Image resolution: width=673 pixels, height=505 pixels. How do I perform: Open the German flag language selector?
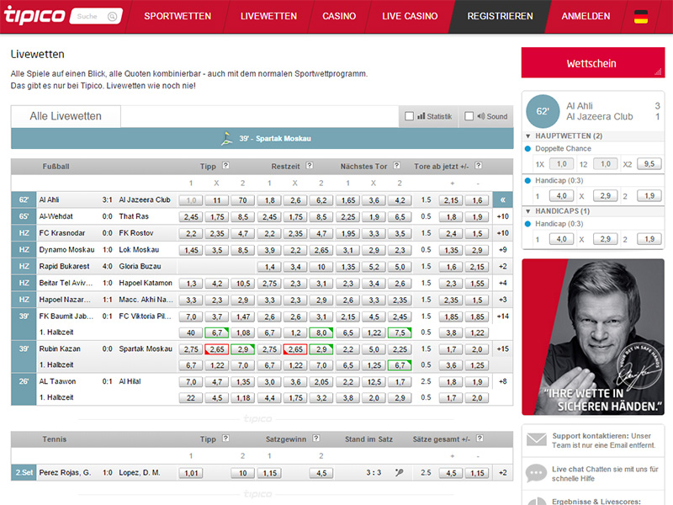[641, 16]
